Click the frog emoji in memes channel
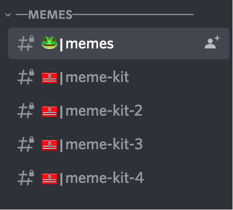The image size is (233, 210). coord(49,43)
